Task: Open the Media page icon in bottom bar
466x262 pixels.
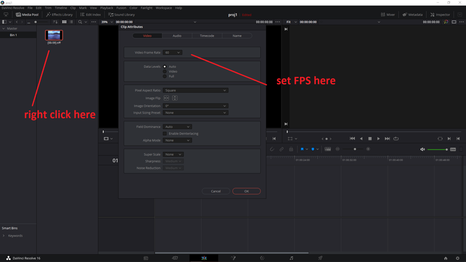Action: coord(145,258)
